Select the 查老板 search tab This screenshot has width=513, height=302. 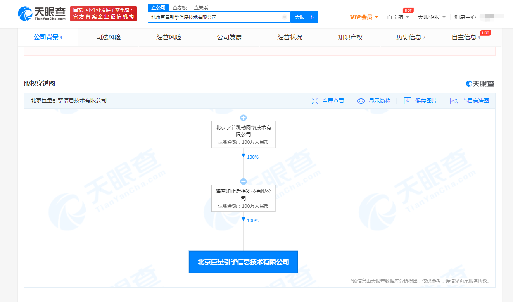point(180,8)
